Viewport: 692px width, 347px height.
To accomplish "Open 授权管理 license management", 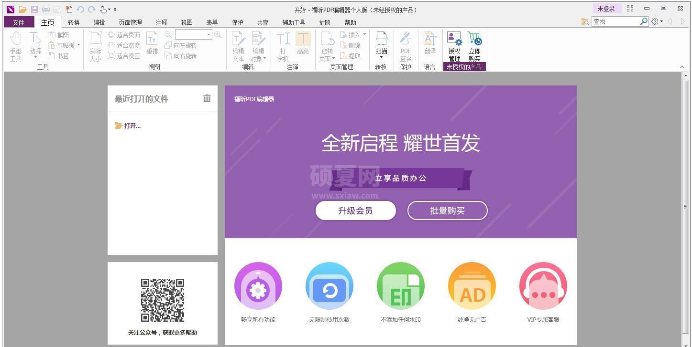I will (454, 47).
